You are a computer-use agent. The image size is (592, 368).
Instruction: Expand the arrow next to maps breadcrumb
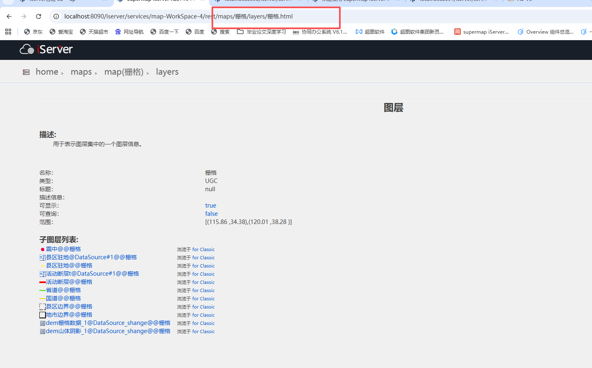96,73
